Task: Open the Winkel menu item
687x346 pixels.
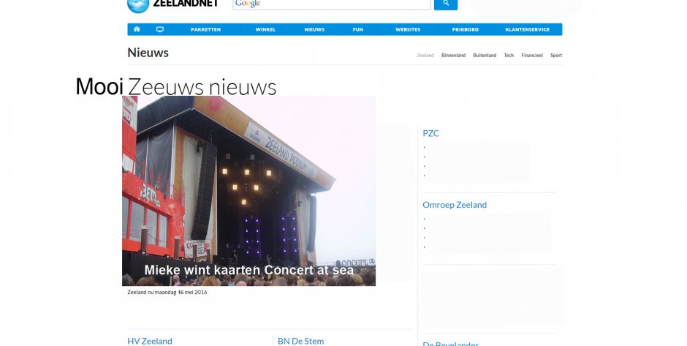Action: tap(265, 29)
